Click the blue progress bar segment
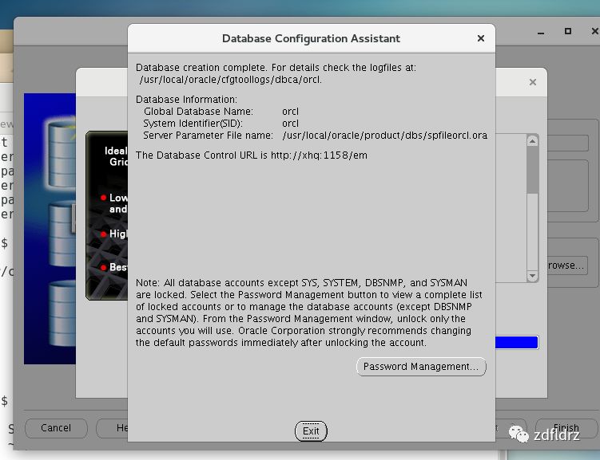600x460 pixels. (x=517, y=343)
